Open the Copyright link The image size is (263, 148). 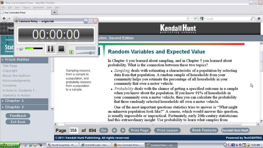(10, 71)
